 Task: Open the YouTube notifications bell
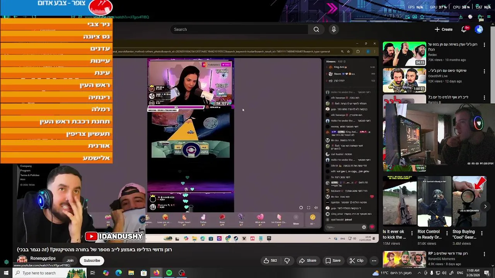[x=464, y=29]
